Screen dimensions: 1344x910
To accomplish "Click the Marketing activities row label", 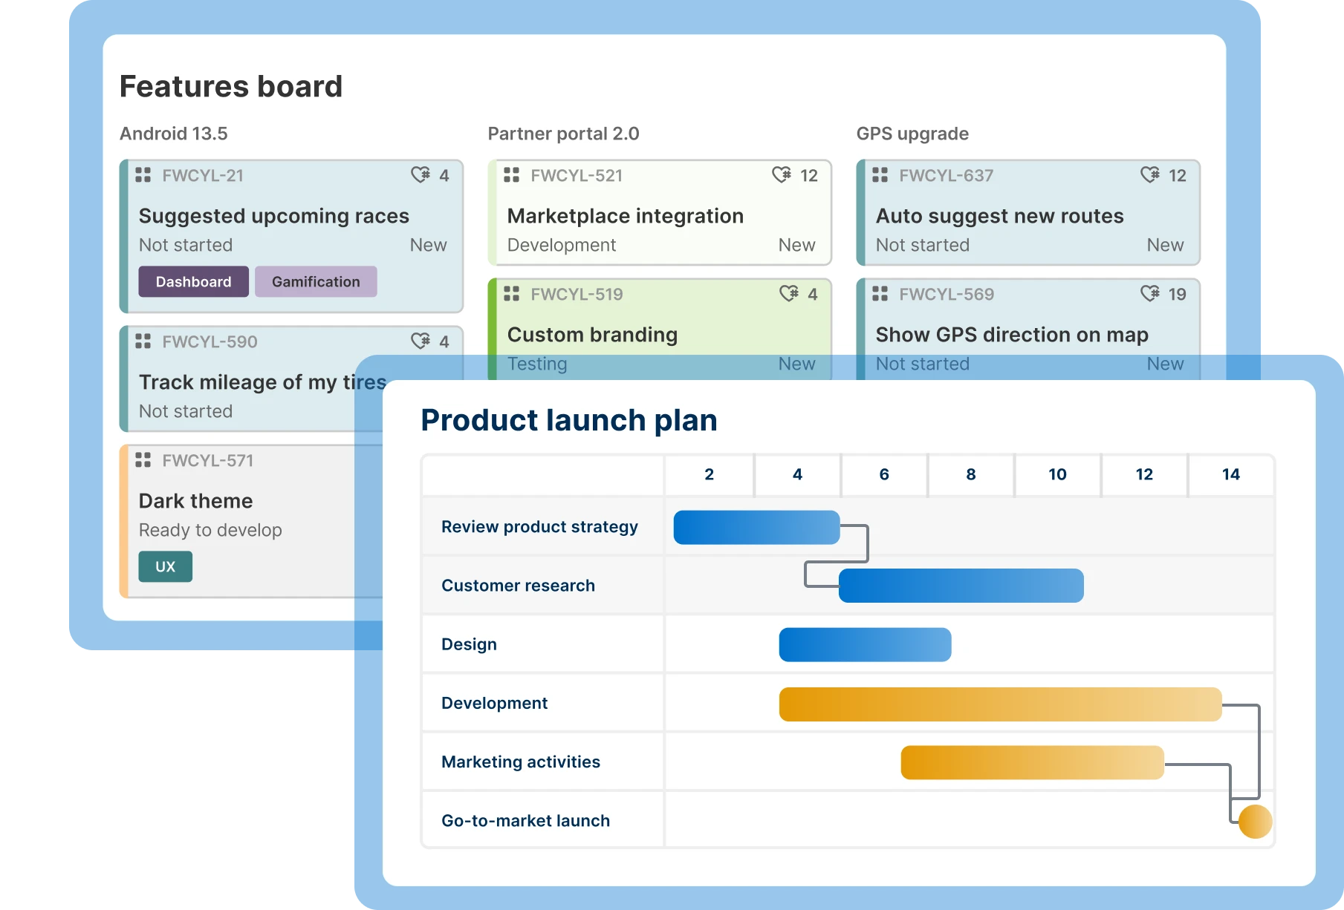I will click(x=521, y=762).
